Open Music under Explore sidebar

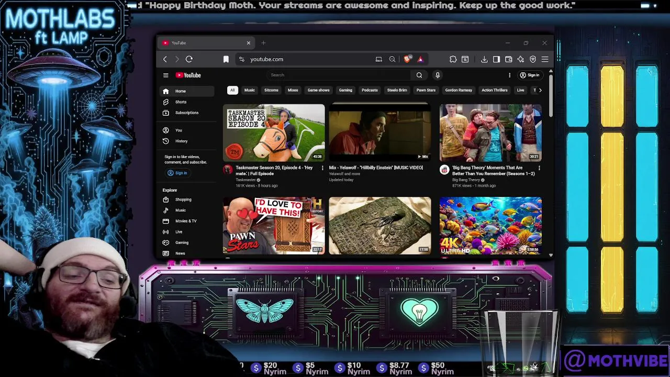click(187, 210)
